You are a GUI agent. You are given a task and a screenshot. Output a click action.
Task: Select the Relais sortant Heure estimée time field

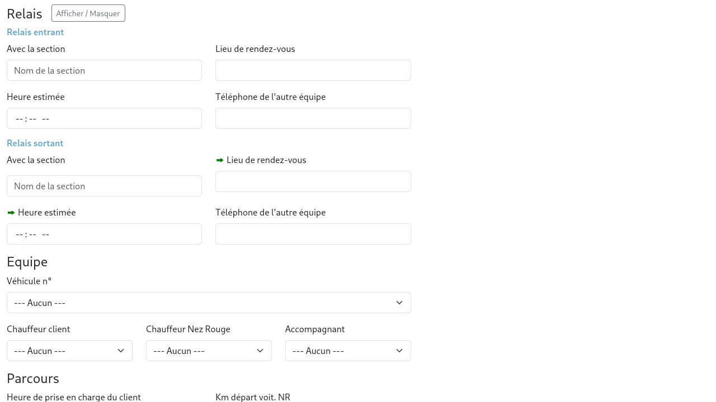pos(104,234)
